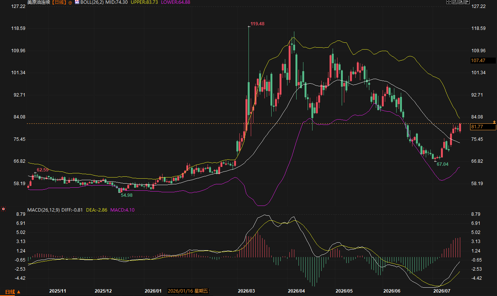Click the shift-chart-left icon at top right
The image size is (497, 296).
click(455, 2)
